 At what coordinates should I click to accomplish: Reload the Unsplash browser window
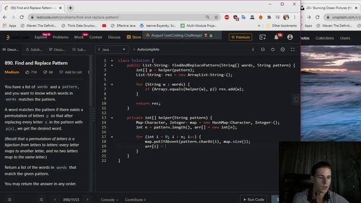tap(318, 17)
